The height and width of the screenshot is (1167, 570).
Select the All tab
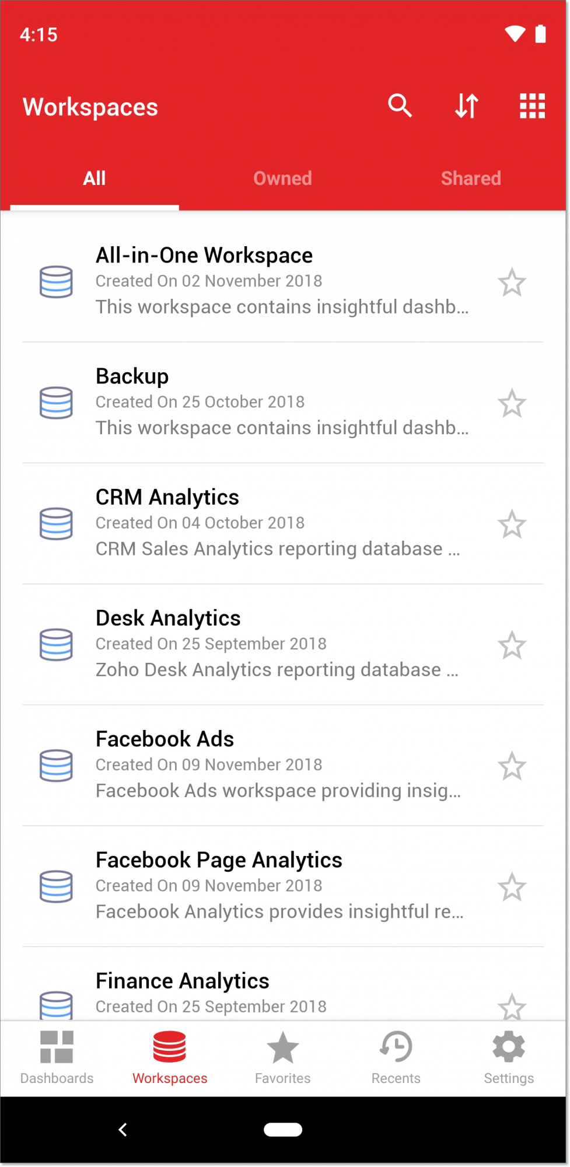[95, 178]
